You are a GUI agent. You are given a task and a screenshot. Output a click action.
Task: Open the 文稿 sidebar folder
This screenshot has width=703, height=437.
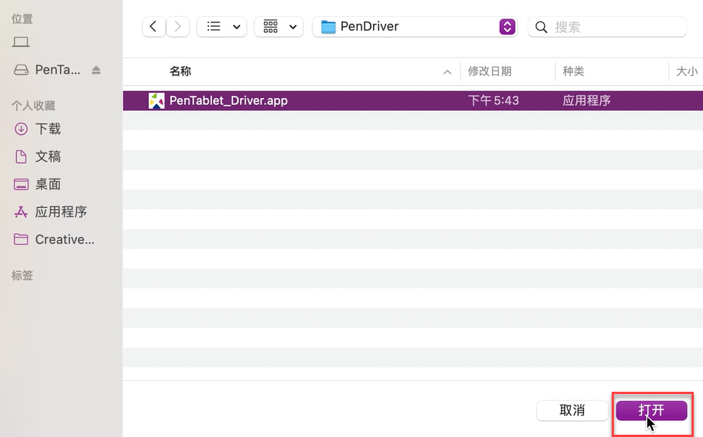(48, 156)
